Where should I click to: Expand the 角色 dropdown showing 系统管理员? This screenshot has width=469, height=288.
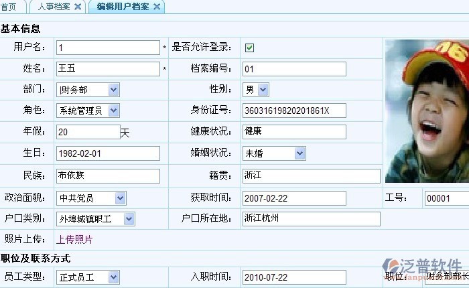(113, 111)
